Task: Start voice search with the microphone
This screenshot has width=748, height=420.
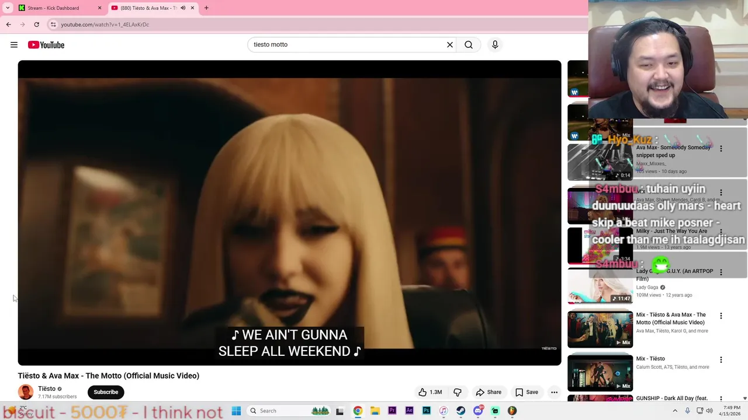Action: [495, 44]
